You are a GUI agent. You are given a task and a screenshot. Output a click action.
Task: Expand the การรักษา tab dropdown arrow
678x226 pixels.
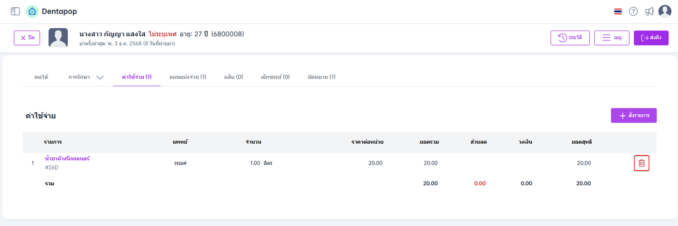click(100, 77)
